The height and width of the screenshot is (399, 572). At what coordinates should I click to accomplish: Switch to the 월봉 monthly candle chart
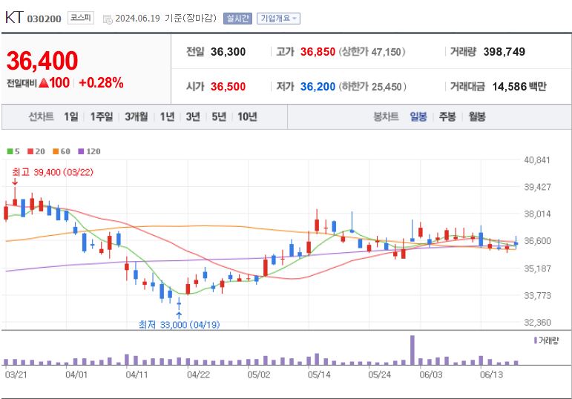(477, 116)
